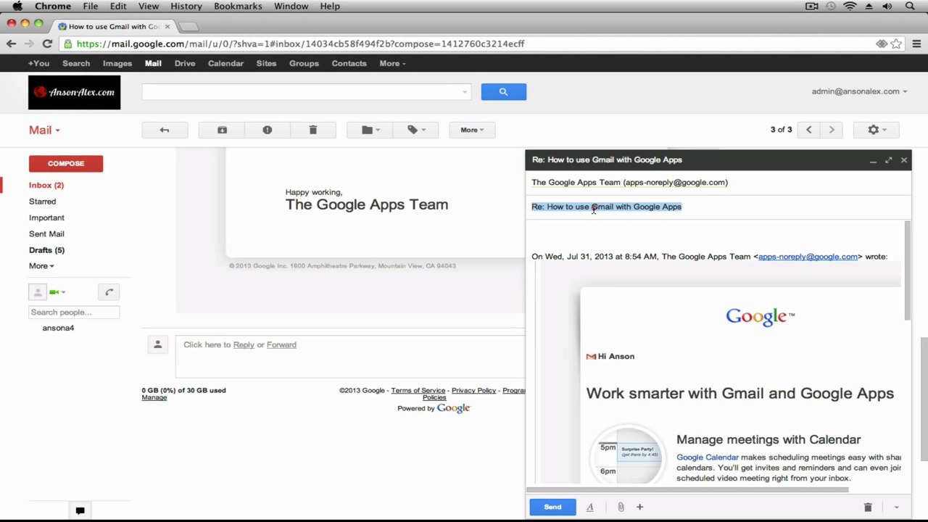Click the Google Calendar link in compose
Image resolution: width=928 pixels, height=522 pixels.
708,457
